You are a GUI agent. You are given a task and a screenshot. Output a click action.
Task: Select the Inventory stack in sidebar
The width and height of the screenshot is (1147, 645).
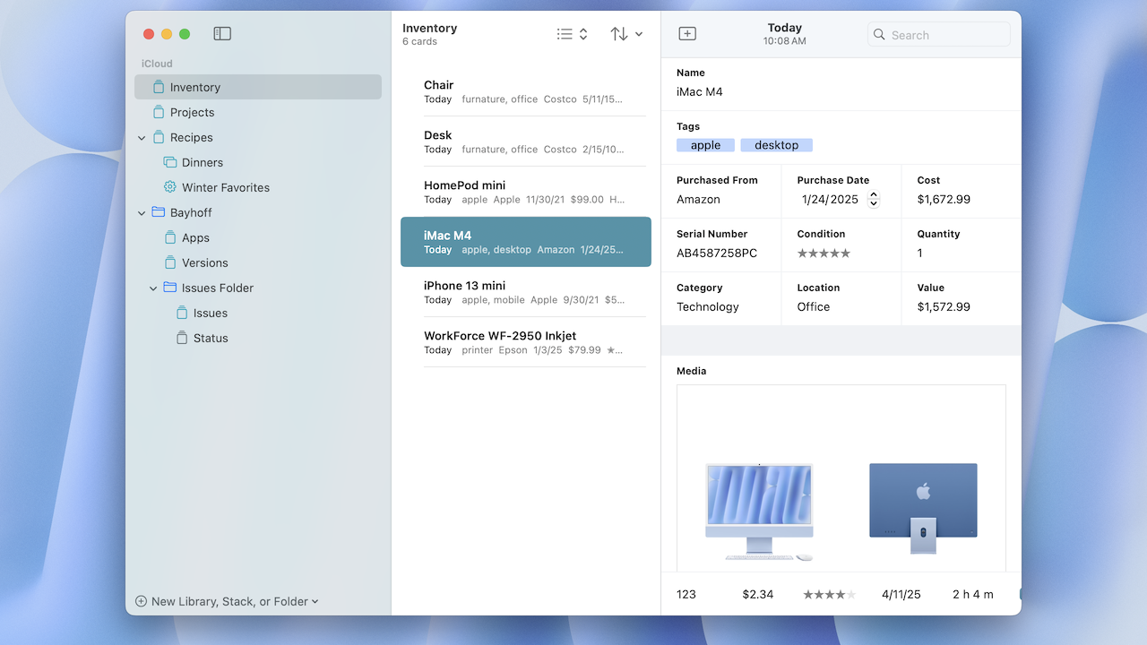[258, 87]
